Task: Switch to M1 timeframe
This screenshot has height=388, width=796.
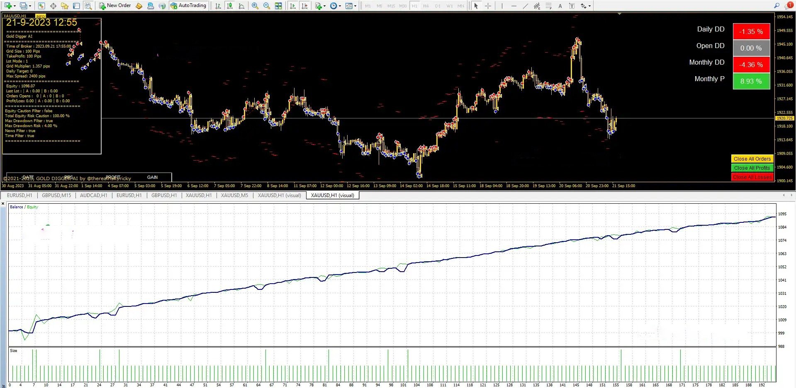Action: (x=368, y=6)
